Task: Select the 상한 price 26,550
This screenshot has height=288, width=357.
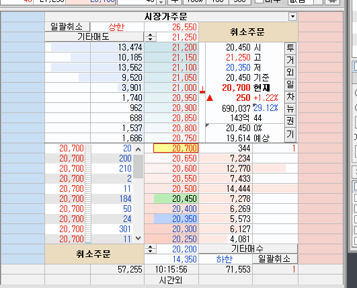Action: (171, 27)
